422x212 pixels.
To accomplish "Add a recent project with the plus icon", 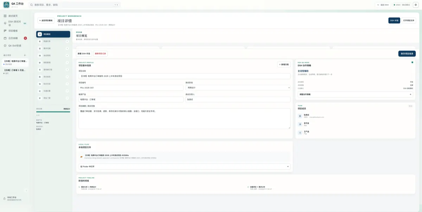I will point(25,55).
